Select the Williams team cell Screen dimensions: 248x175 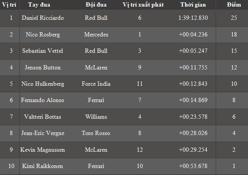tap(96, 117)
